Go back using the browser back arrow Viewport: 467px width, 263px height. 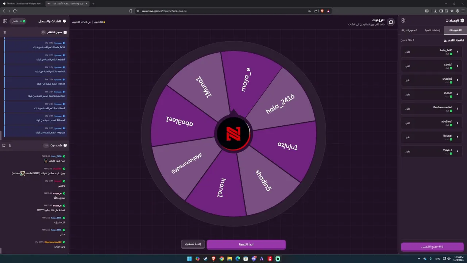[x=4, y=11]
